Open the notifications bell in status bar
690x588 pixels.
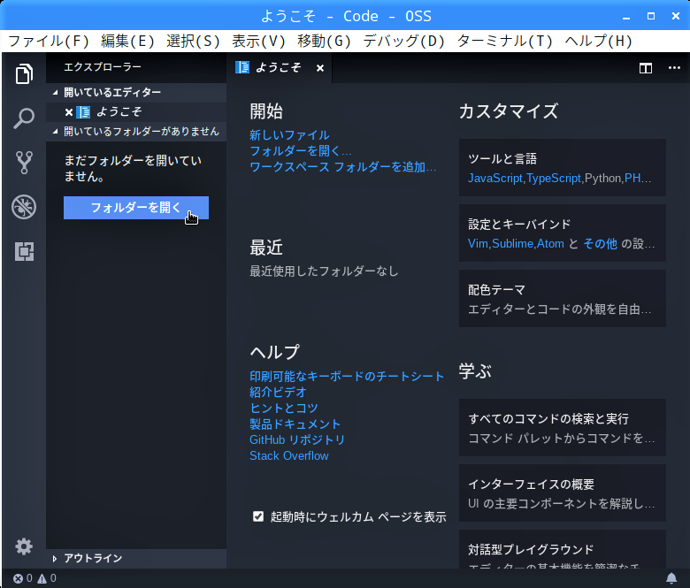click(x=671, y=578)
